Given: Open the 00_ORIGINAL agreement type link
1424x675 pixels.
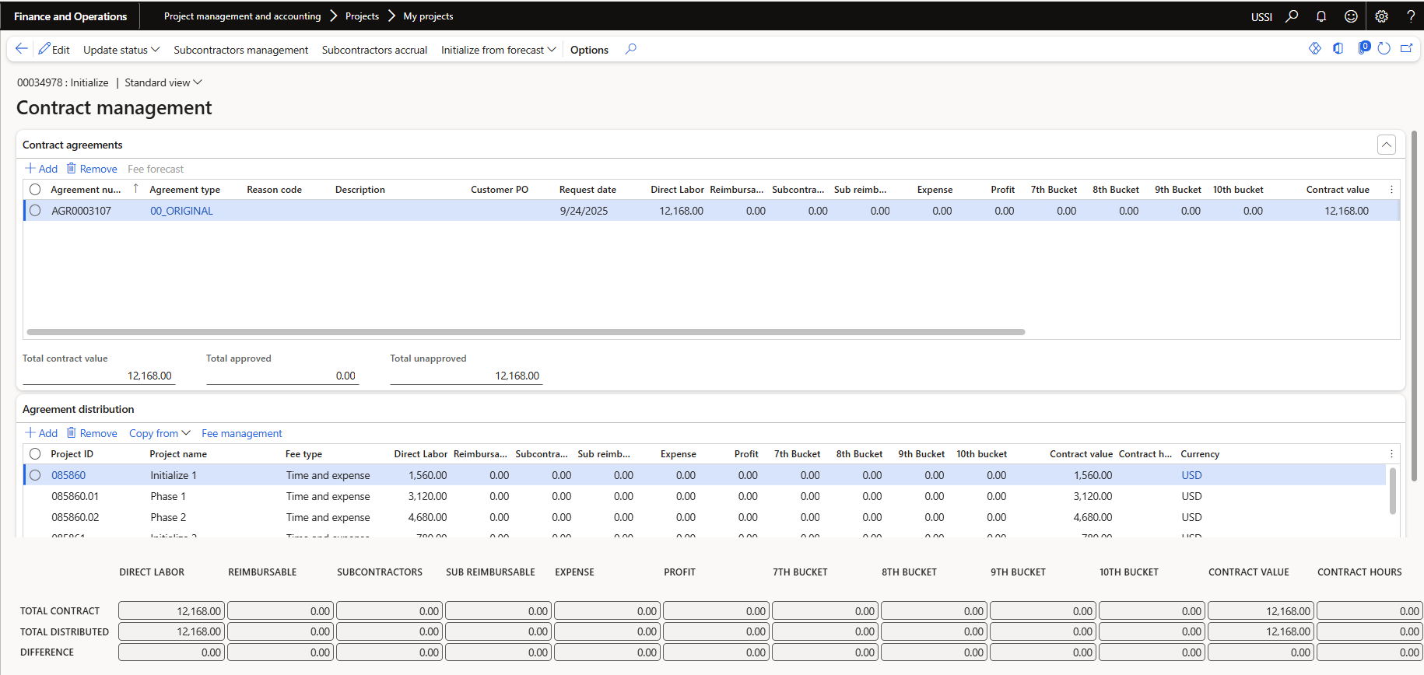Looking at the screenshot, I should [x=181, y=211].
